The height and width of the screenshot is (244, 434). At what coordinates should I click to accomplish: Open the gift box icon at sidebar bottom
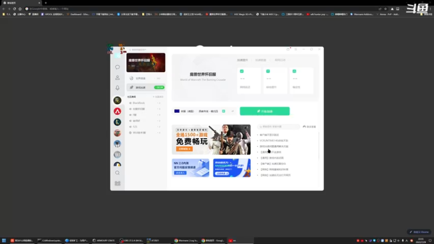[x=117, y=183]
